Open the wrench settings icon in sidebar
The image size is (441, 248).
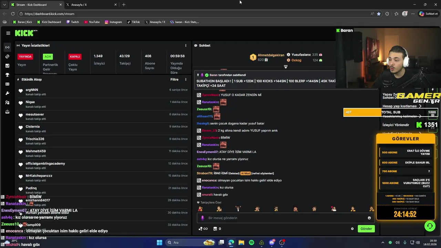[x=8, y=93]
